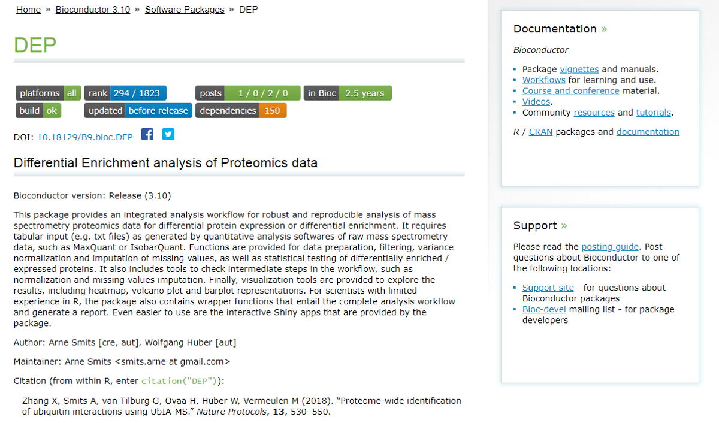Open the Bioconductor 3.10 breadcrumb
The width and height of the screenshot is (719, 423).
click(93, 10)
